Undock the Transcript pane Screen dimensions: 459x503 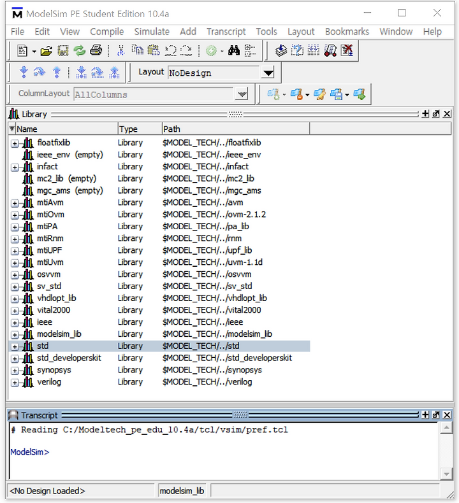click(x=436, y=414)
